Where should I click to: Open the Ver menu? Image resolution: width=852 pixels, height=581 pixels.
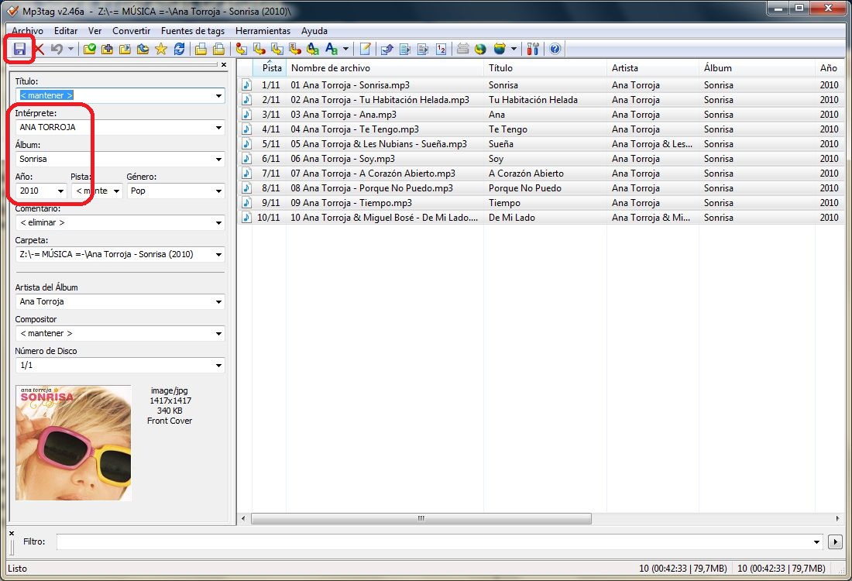[x=95, y=31]
